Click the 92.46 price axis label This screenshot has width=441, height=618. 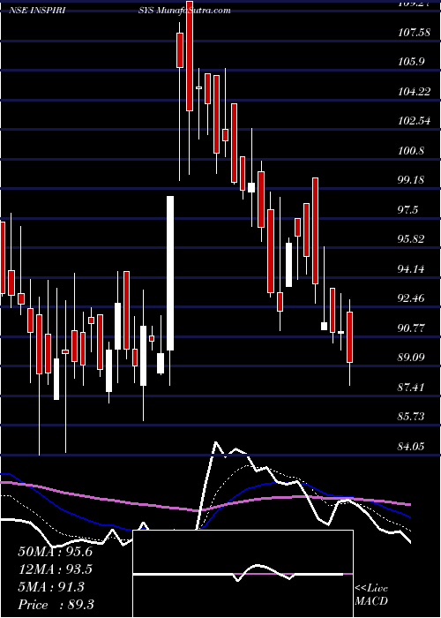412,298
